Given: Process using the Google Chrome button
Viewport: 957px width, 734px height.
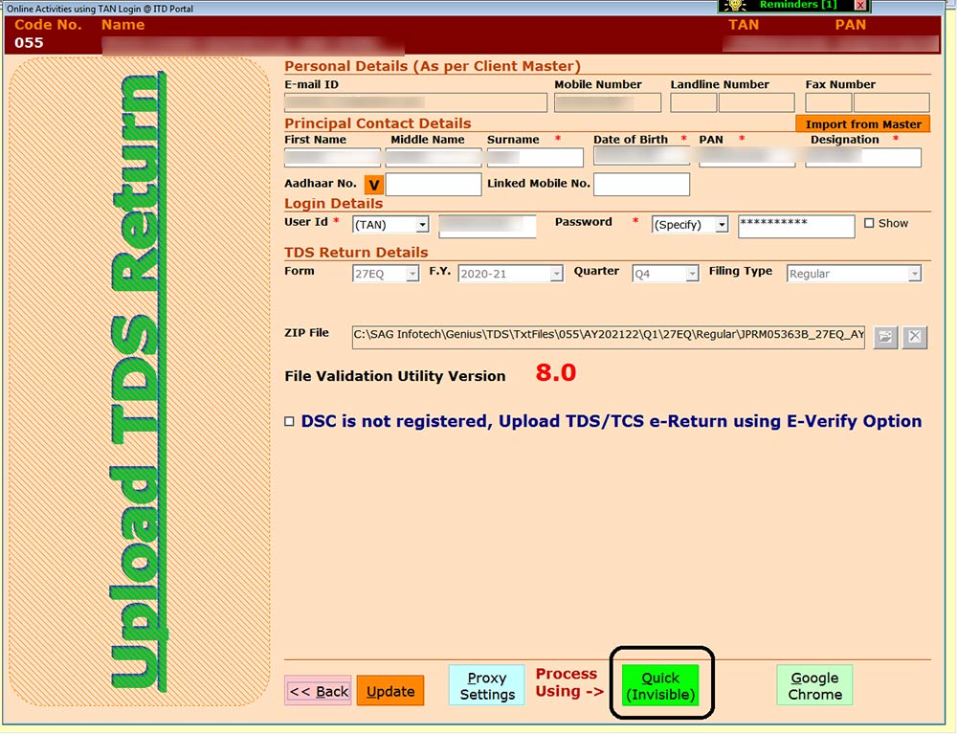Looking at the screenshot, I should point(814,685).
